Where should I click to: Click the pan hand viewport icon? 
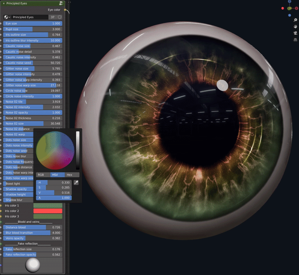[295, 26]
